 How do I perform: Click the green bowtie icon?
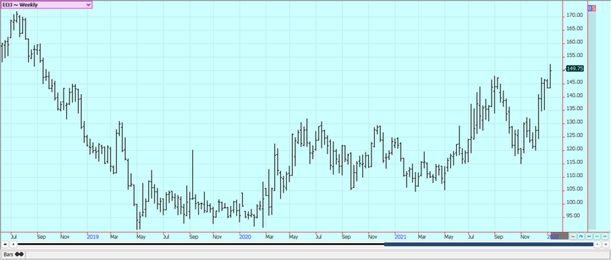(x=597, y=236)
